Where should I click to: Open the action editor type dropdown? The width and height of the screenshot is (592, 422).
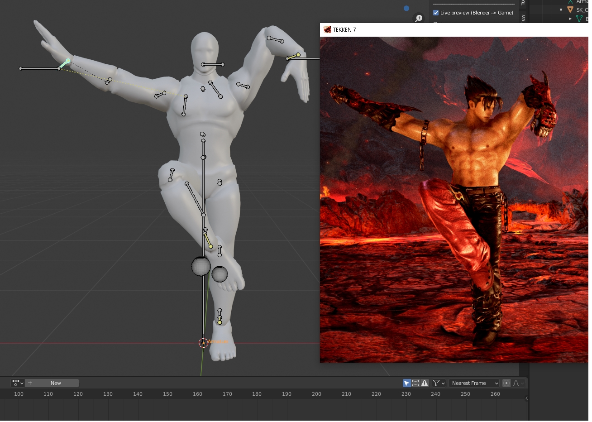pos(18,383)
